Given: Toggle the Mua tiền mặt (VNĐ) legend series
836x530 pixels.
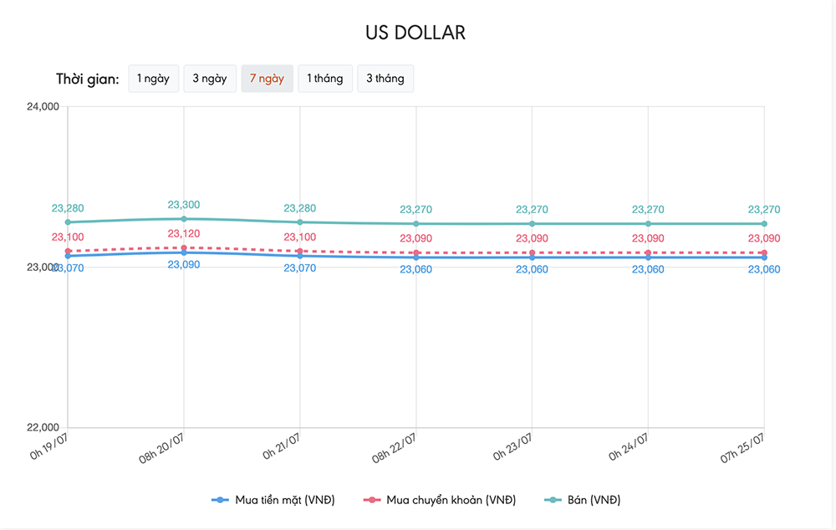Looking at the screenshot, I should [273, 500].
